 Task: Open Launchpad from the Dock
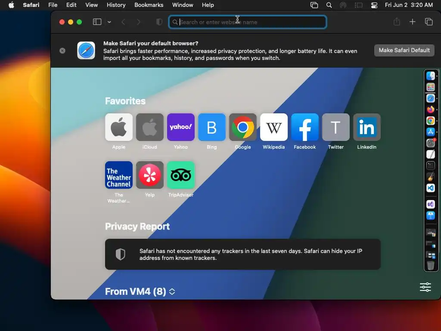click(x=431, y=87)
